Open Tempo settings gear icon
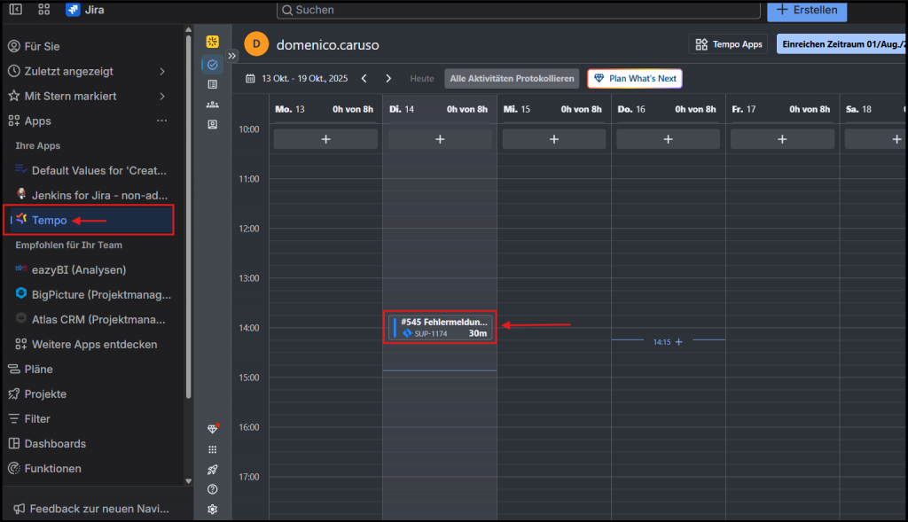 coord(212,509)
